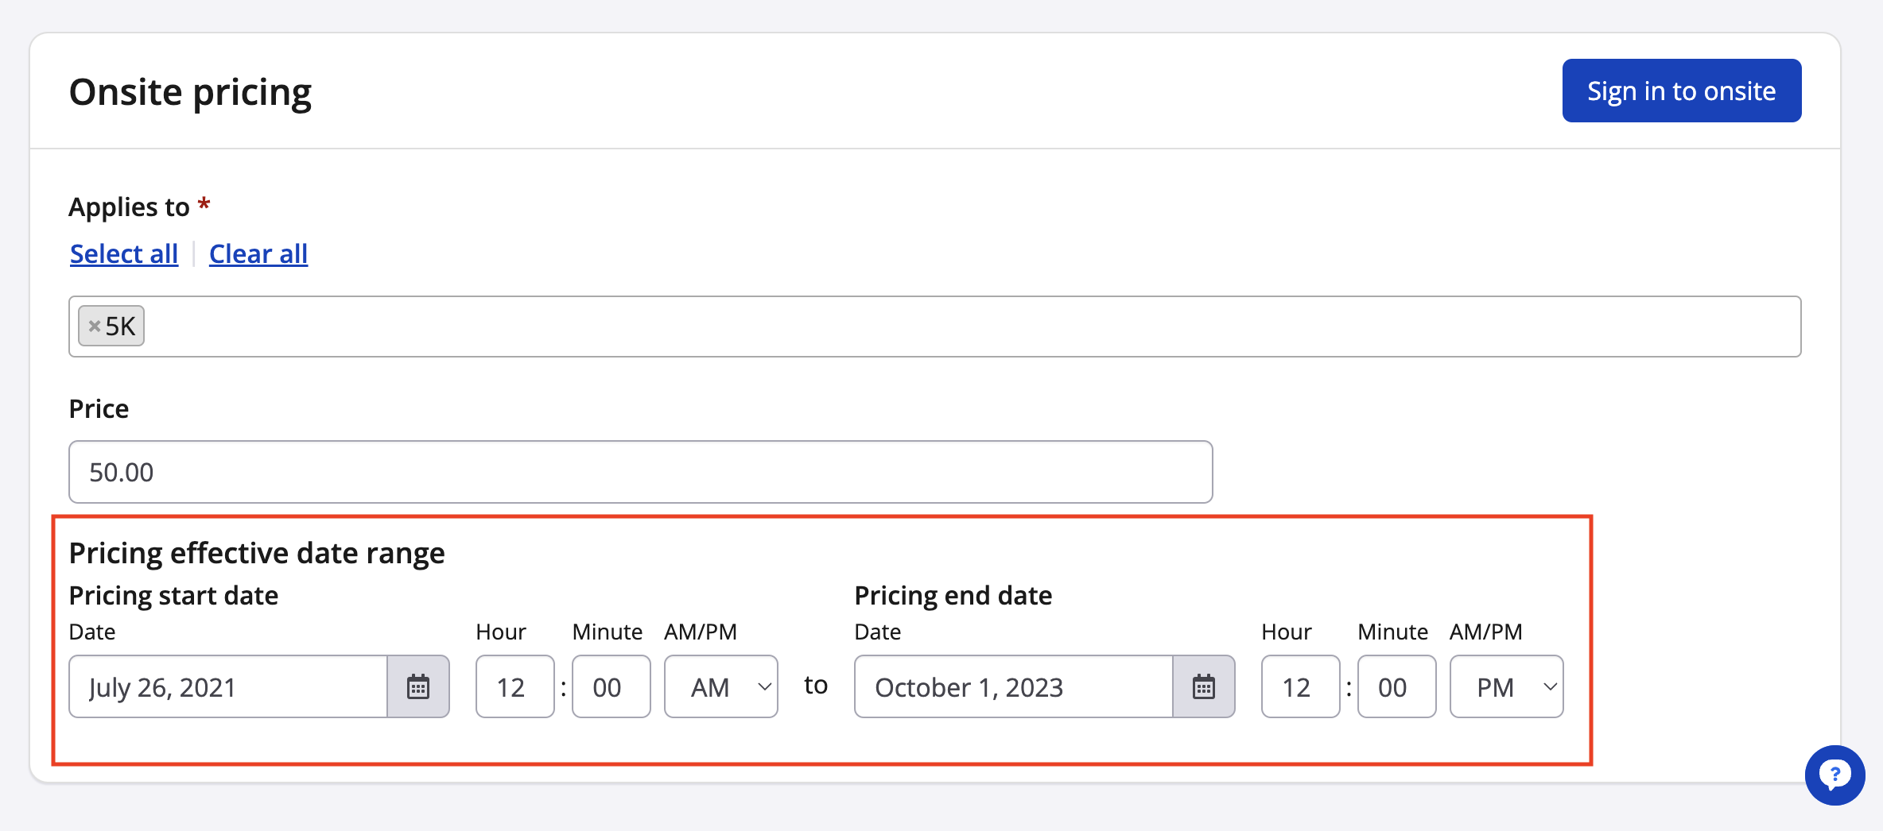Image resolution: width=1883 pixels, height=831 pixels.
Task: Select the pricing end Minute field
Action: 1396,686
